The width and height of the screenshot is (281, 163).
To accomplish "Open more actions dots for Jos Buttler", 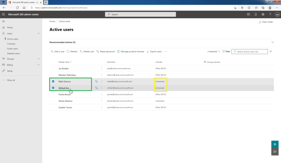I will (102, 68).
